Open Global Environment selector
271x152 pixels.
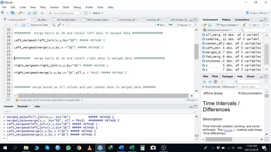(x=217, y=30)
